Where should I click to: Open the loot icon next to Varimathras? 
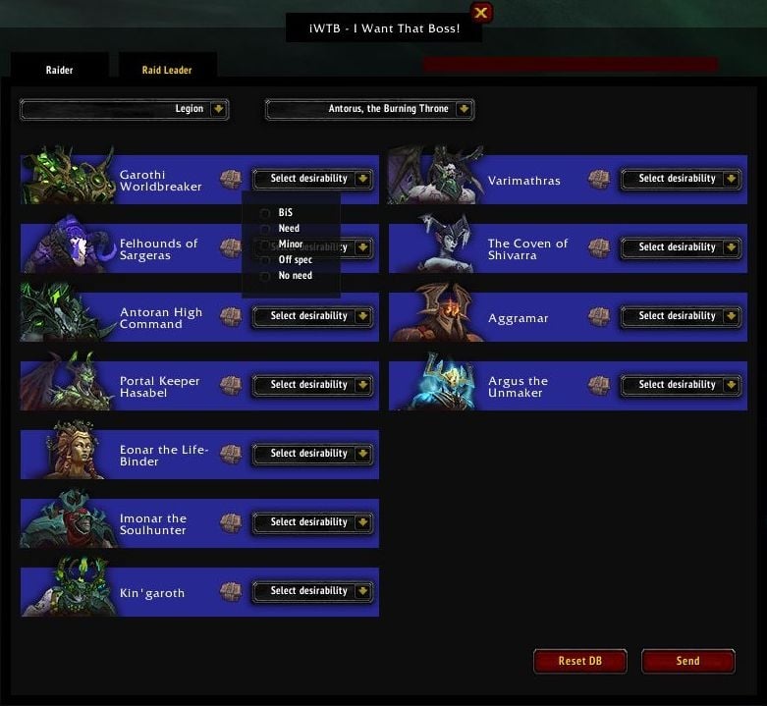599,180
